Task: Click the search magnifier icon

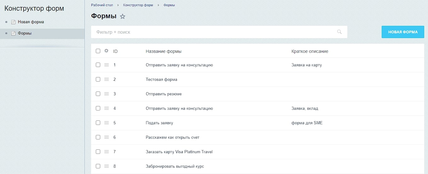Action: click(x=339, y=32)
